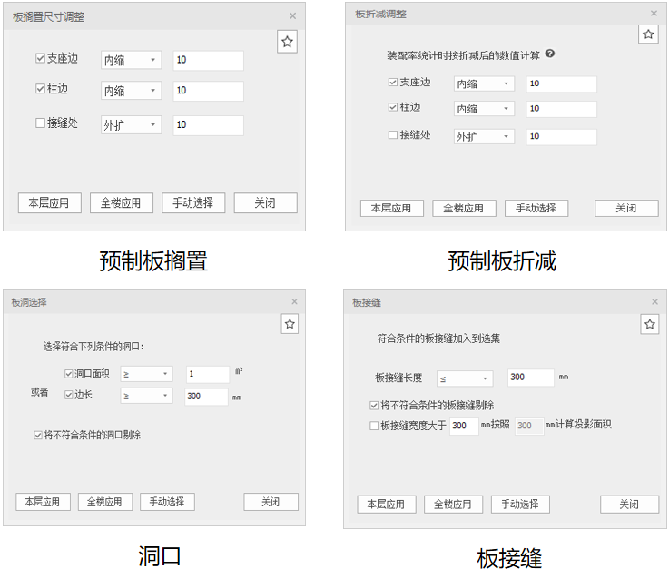The width and height of the screenshot is (669, 579).
Task: Click 手动选择 in 板搁置尺寸调整 dialog
Action: [x=193, y=202]
